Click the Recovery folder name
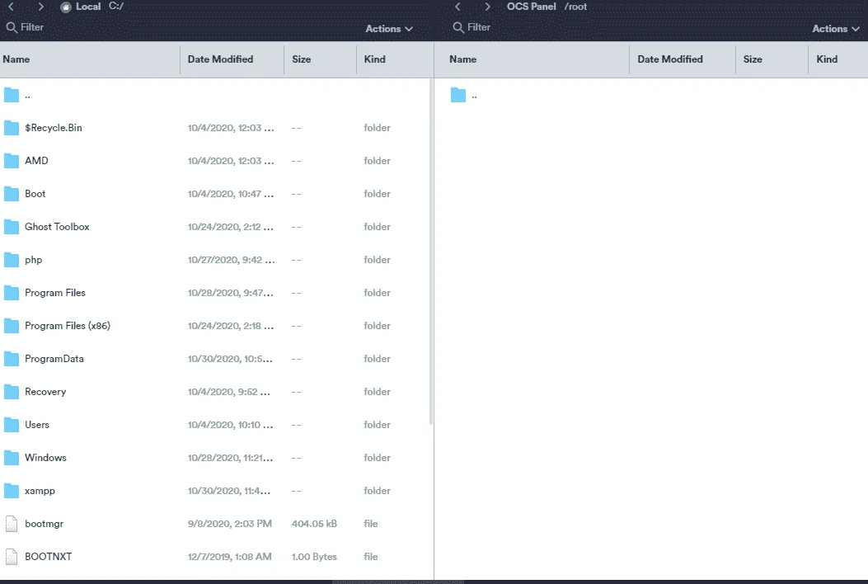Screen dimensions: 868x584 [45, 392]
